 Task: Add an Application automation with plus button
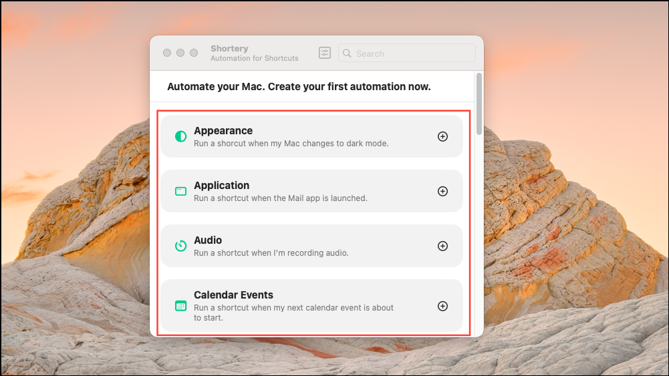tap(442, 191)
